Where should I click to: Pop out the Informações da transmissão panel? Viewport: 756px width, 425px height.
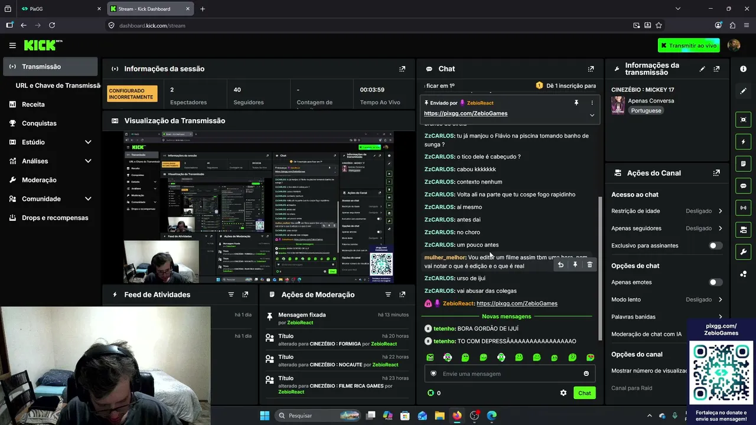pos(716,69)
